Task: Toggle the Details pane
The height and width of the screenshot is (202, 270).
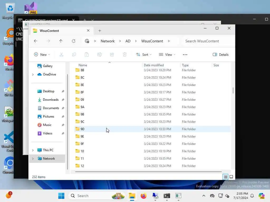Action: pyautogui.click(x=221, y=55)
